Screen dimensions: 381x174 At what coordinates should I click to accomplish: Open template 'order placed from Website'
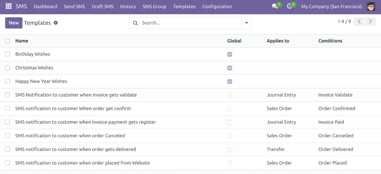pyautogui.click(x=82, y=163)
